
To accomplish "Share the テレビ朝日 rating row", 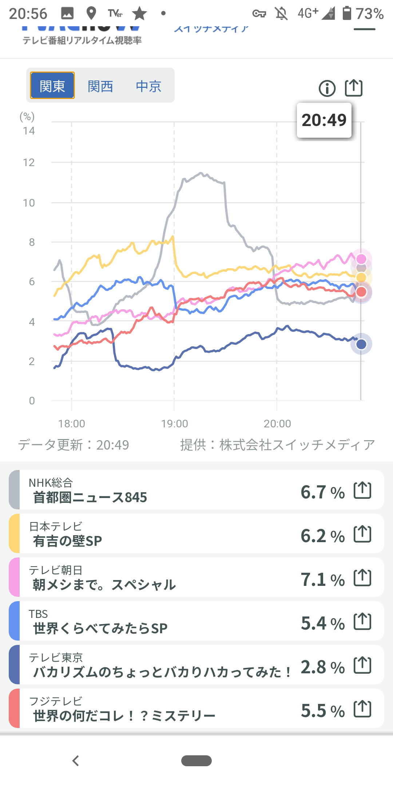I will [362, 578].
